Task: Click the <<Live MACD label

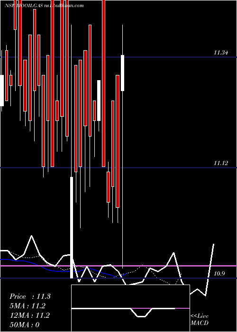Action: click(200, 320)
